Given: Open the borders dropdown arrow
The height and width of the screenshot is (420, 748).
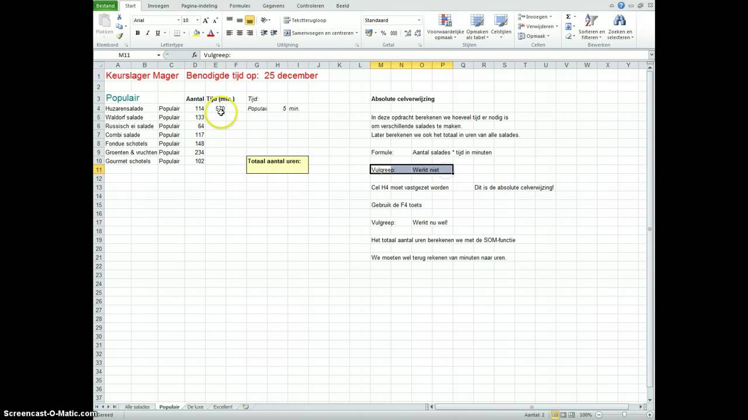Looking at the screenshot, I should tap(185, 33).
